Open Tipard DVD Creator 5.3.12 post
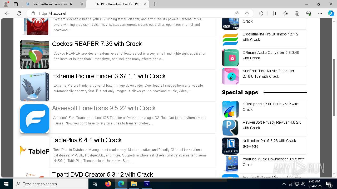The width and height of the screenshot is (337, 189). point(102,175)
